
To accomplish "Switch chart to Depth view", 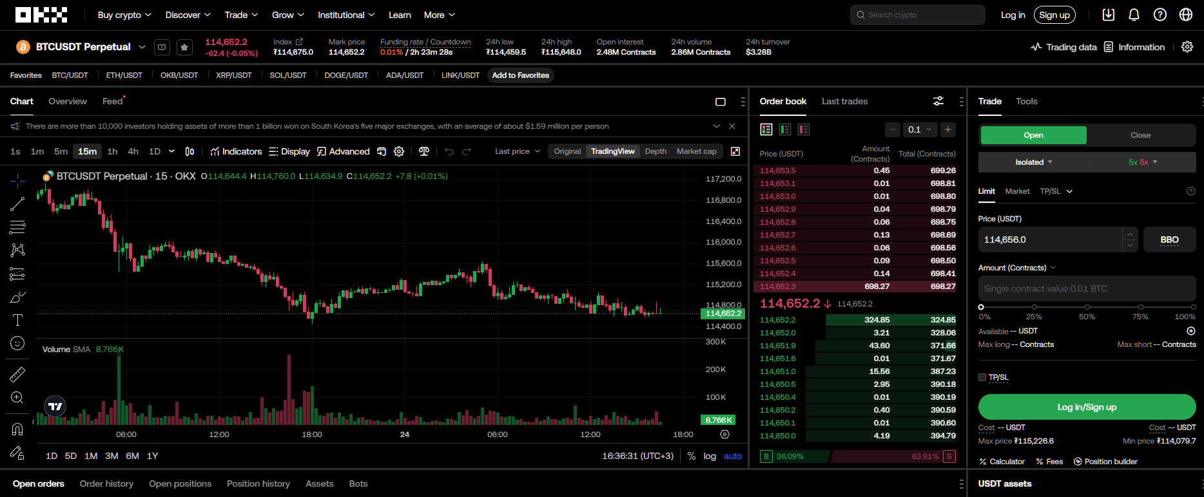I will click(655, 151).
